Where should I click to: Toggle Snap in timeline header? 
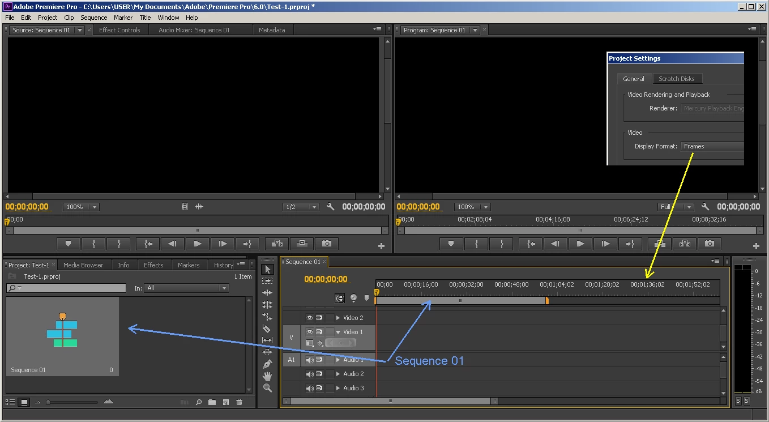340,298
